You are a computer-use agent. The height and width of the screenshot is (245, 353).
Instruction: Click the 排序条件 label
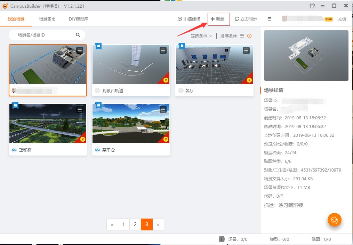tap(228, 36)
